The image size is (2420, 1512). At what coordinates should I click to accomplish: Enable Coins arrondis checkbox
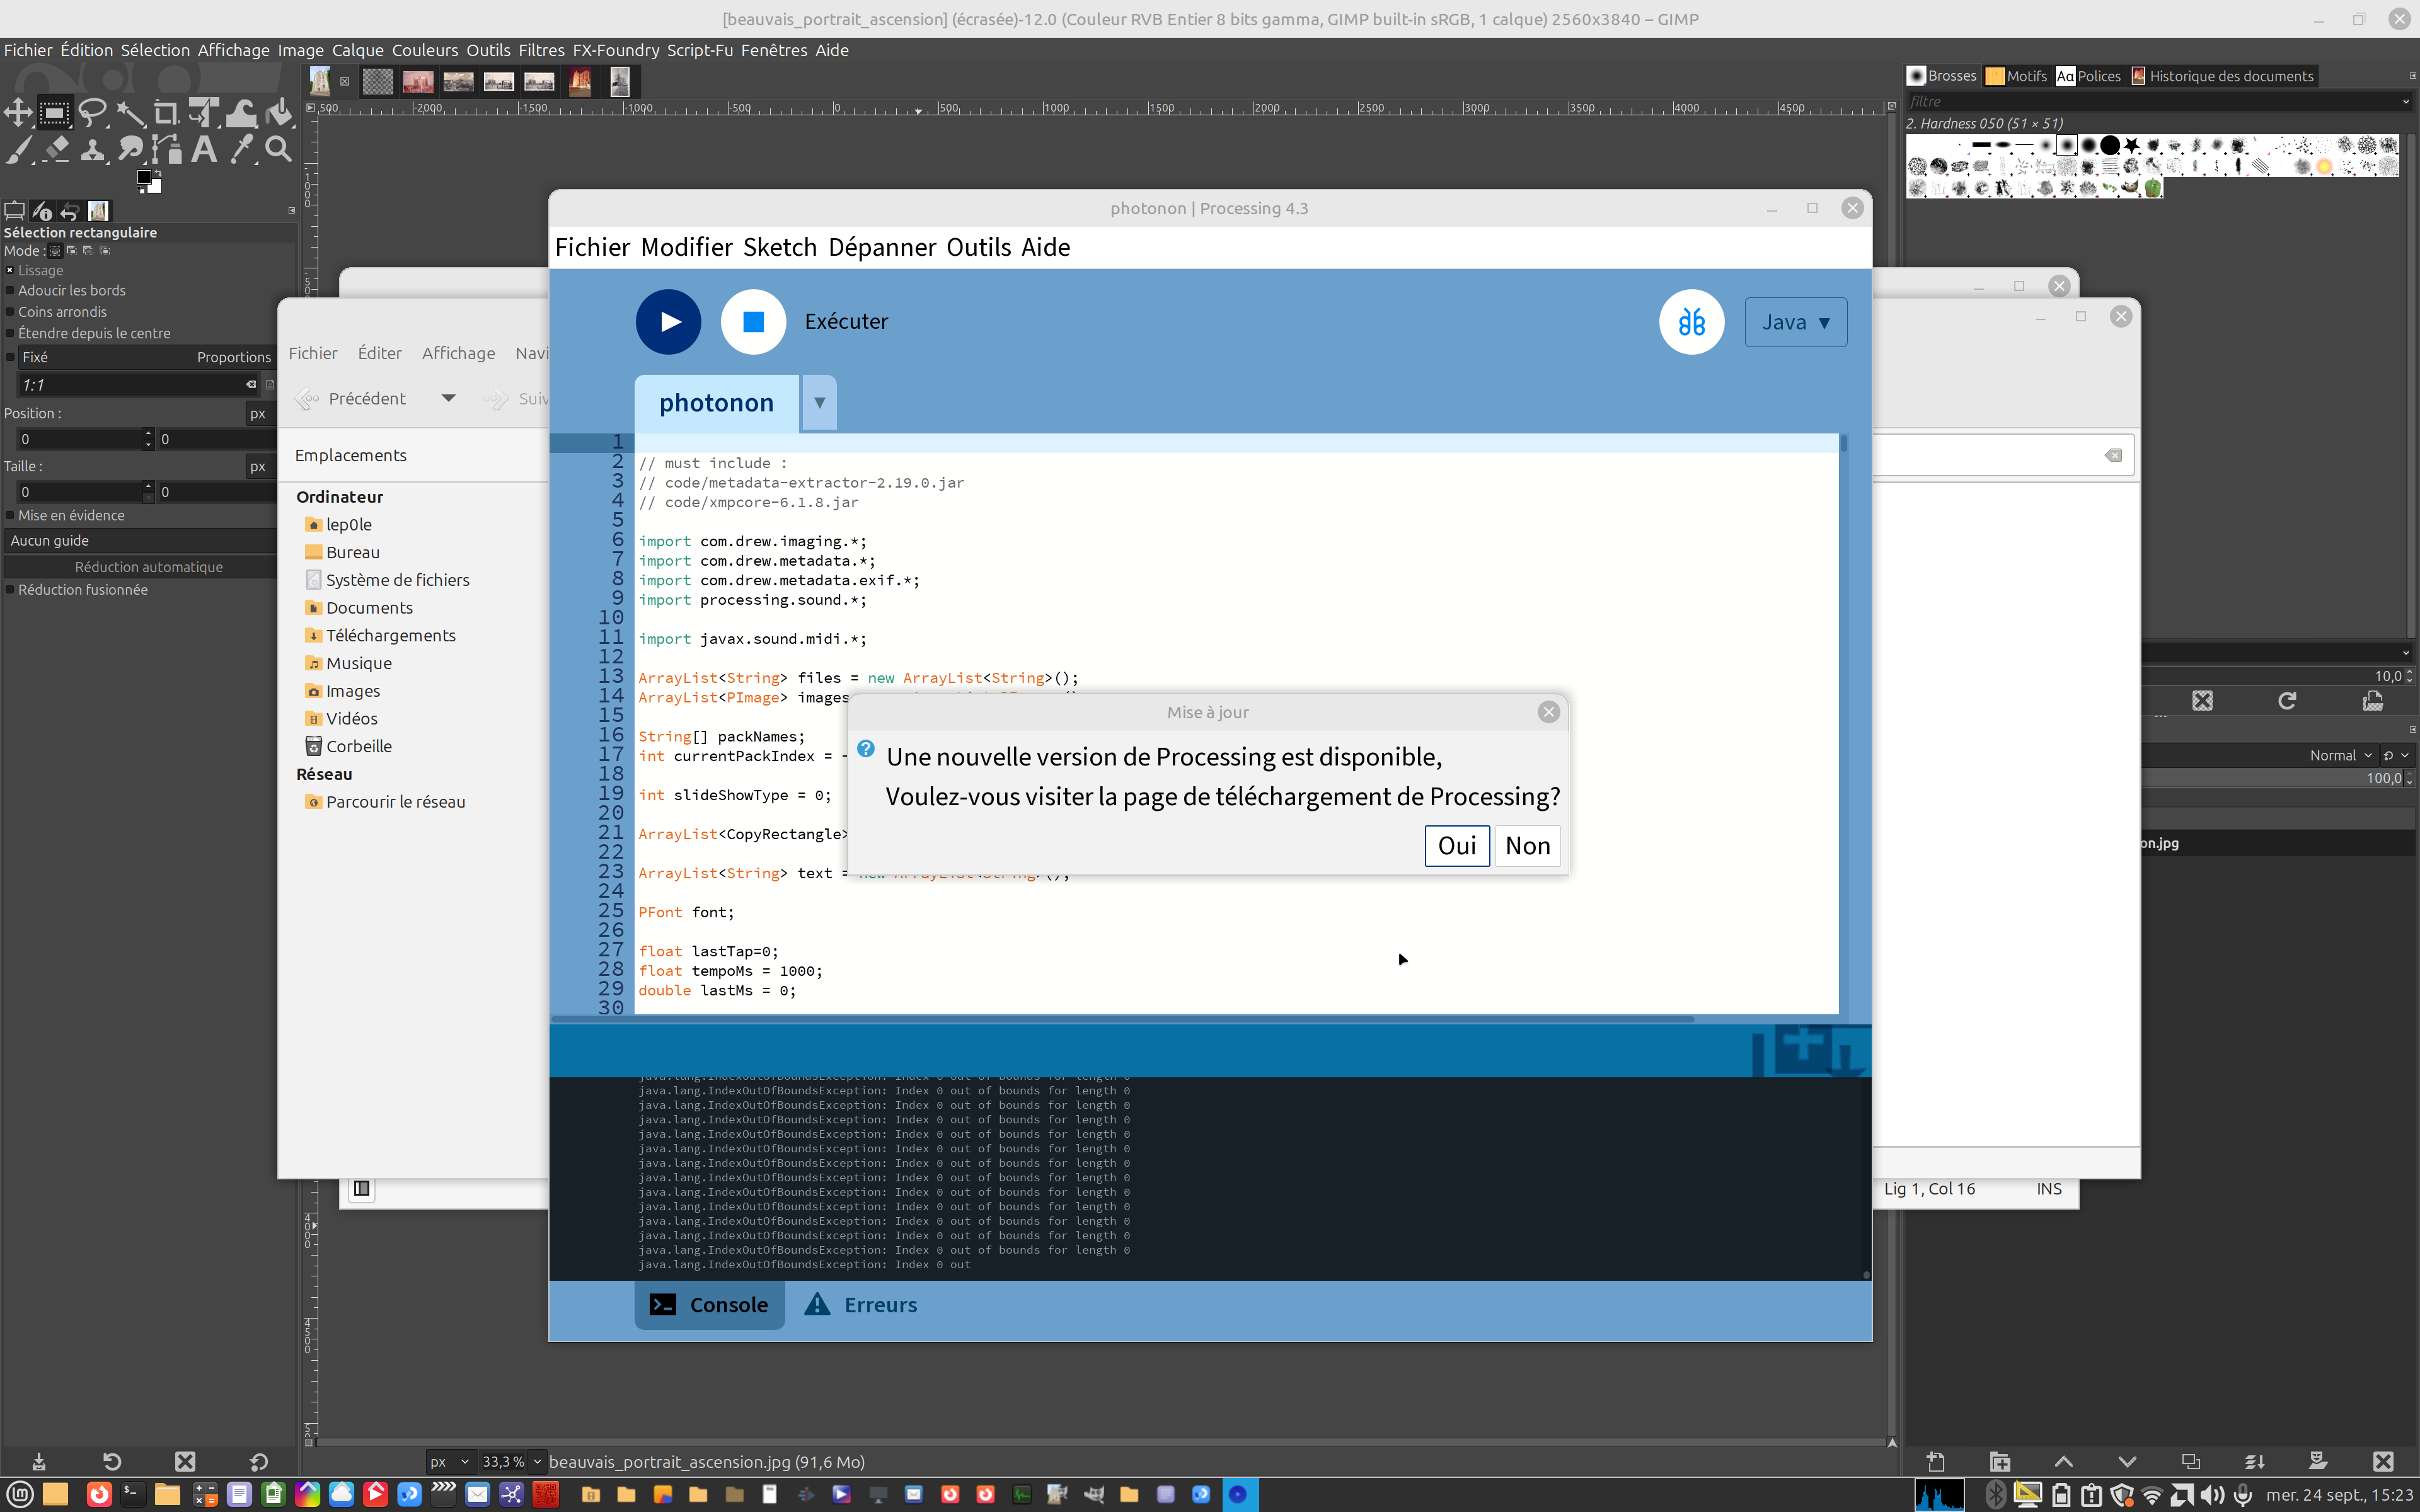coord(10,312)
